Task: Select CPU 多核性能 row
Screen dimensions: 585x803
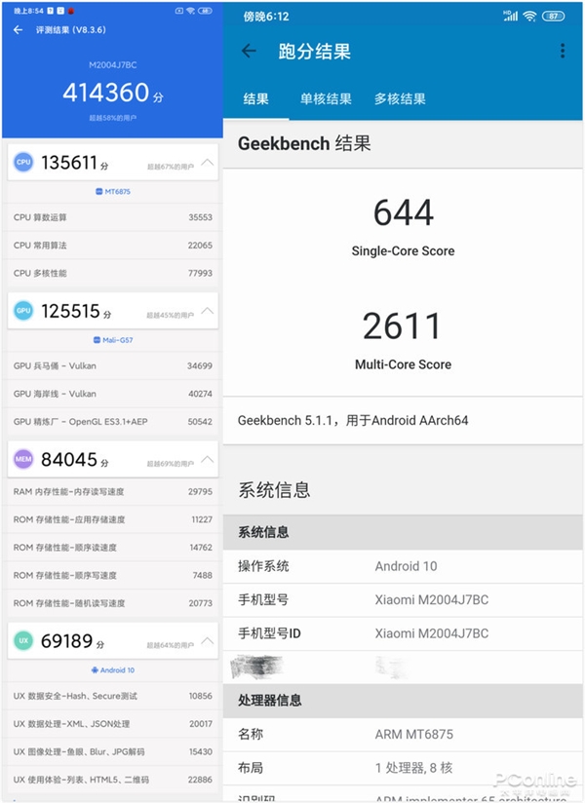Action: [113, 273]
